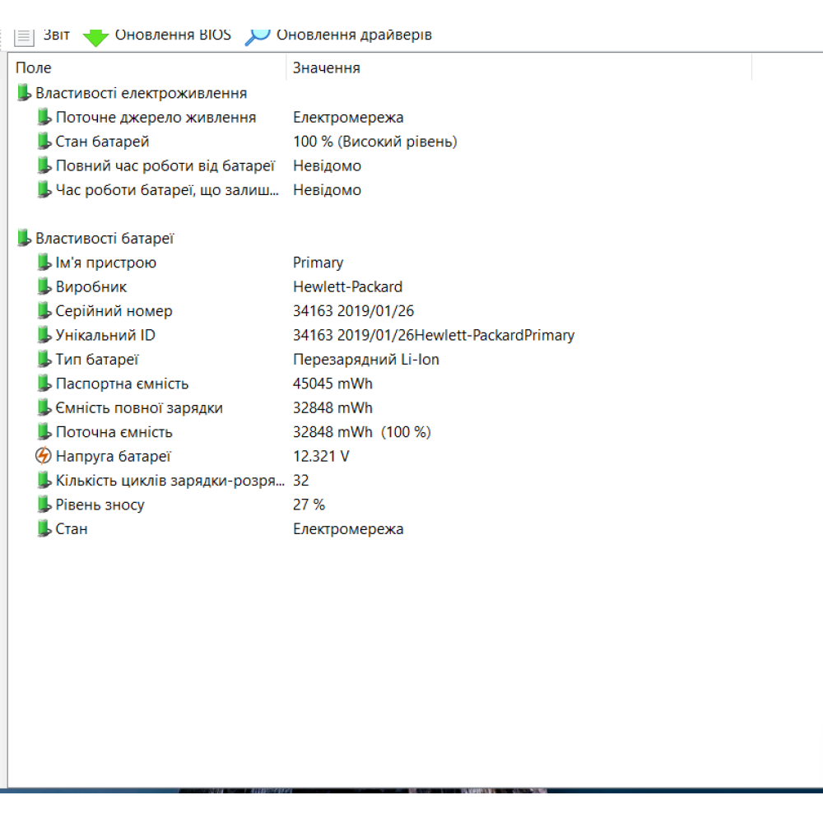Viewport: 823px width, 823px height.
Task: Click Невідомо value in Повний час роботи row
Action: pyautogui.click(x=327, y=166)
